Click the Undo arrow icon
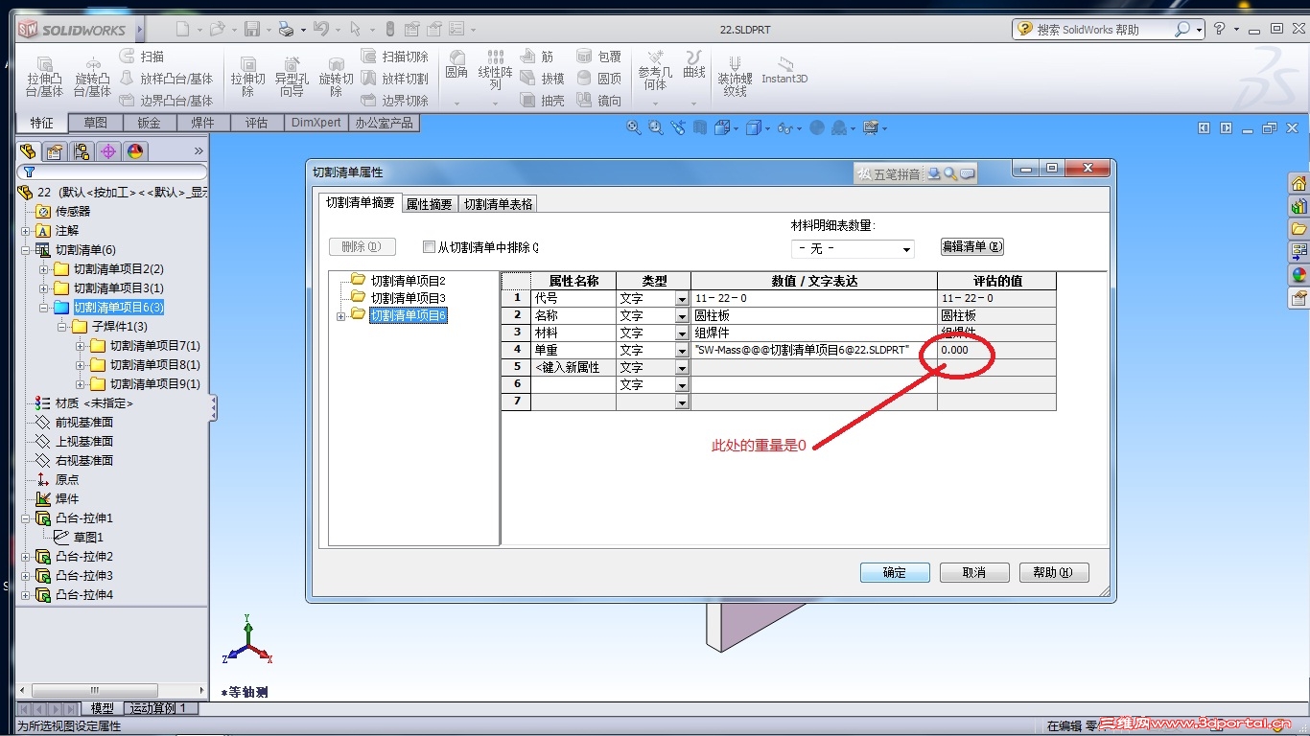1310x736 pixels. point(321,30)
